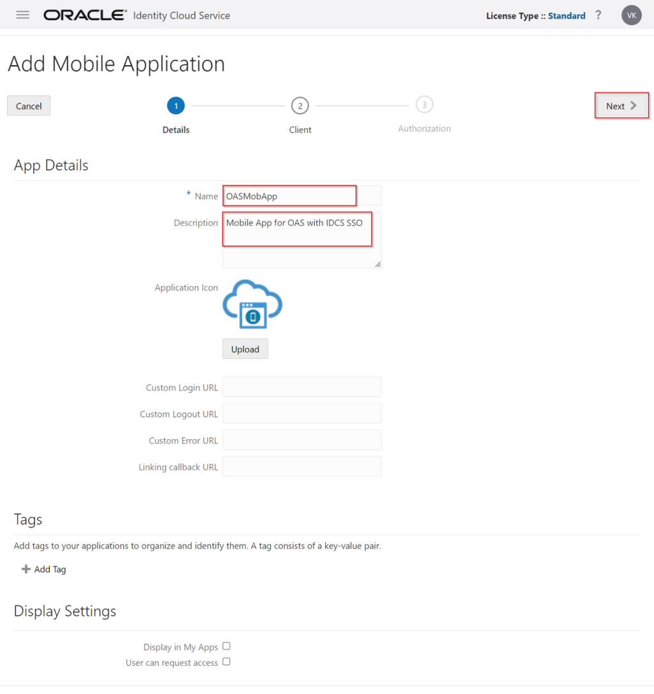The image size is (654, 694).
Task: Open help via the question mark icon
Action: click(598, 15)
